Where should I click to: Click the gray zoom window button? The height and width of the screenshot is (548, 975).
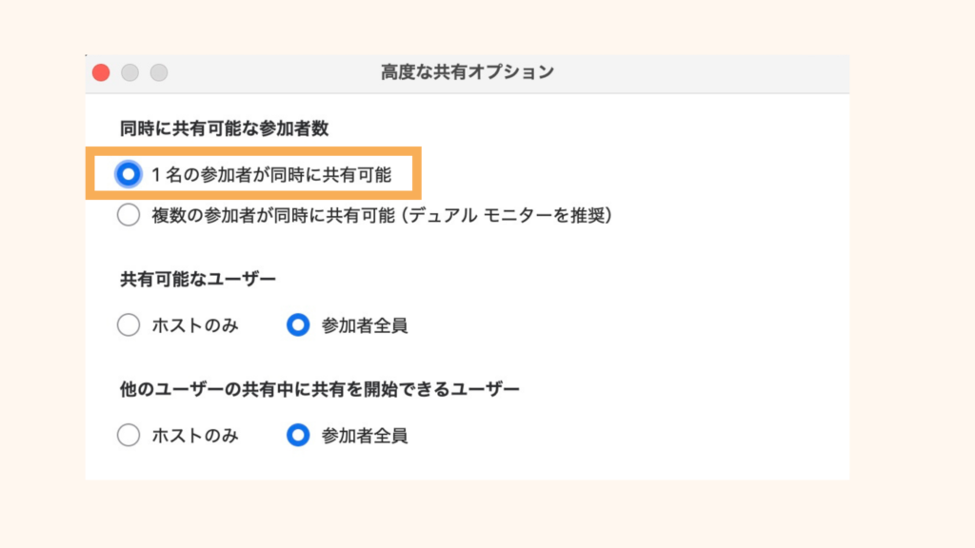159,72
